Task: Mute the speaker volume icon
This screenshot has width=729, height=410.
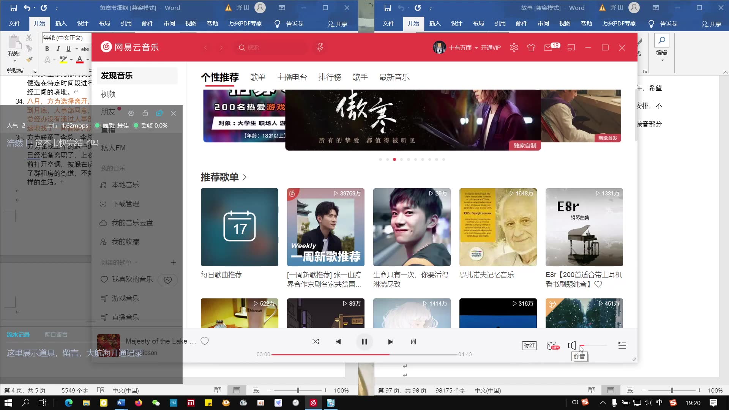Action: (572, 345)
